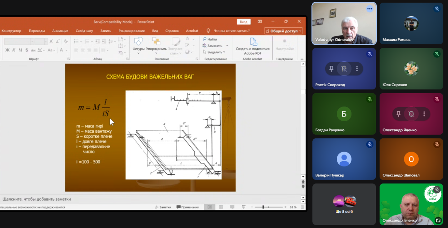Click the Найти search icon
The width and height of the screenshot is (448, 228).
[205, 39]
